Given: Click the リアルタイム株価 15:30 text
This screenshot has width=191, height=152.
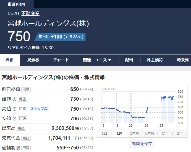Looking at the screenshot, I should click(x=31, y=48).
